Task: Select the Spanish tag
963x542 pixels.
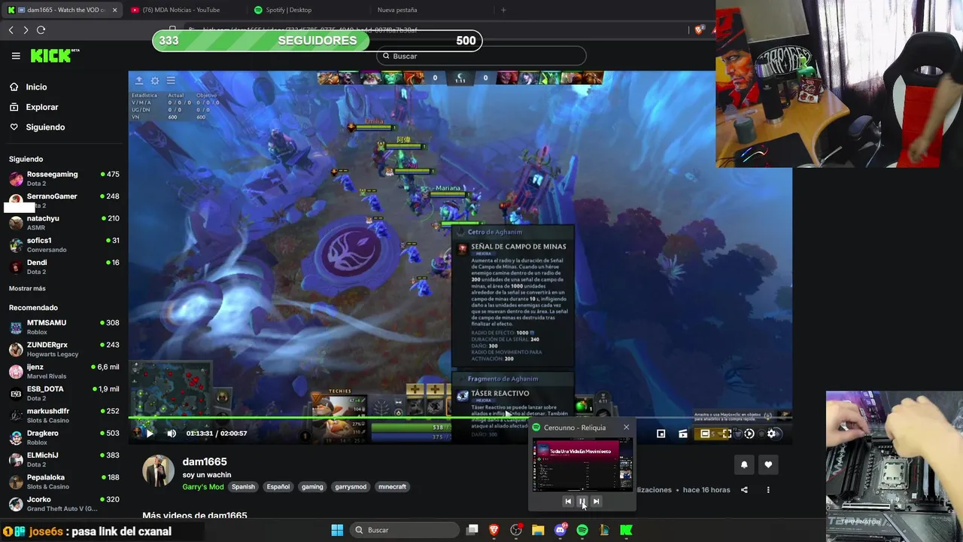Action: [243, 487]
